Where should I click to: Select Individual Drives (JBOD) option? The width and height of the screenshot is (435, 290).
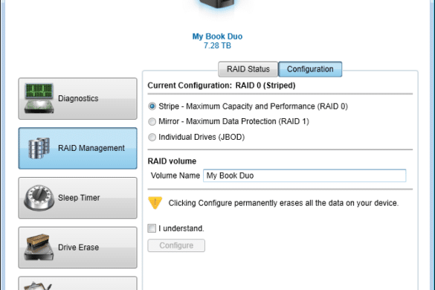pyautogui.click(x=152, y=137)
